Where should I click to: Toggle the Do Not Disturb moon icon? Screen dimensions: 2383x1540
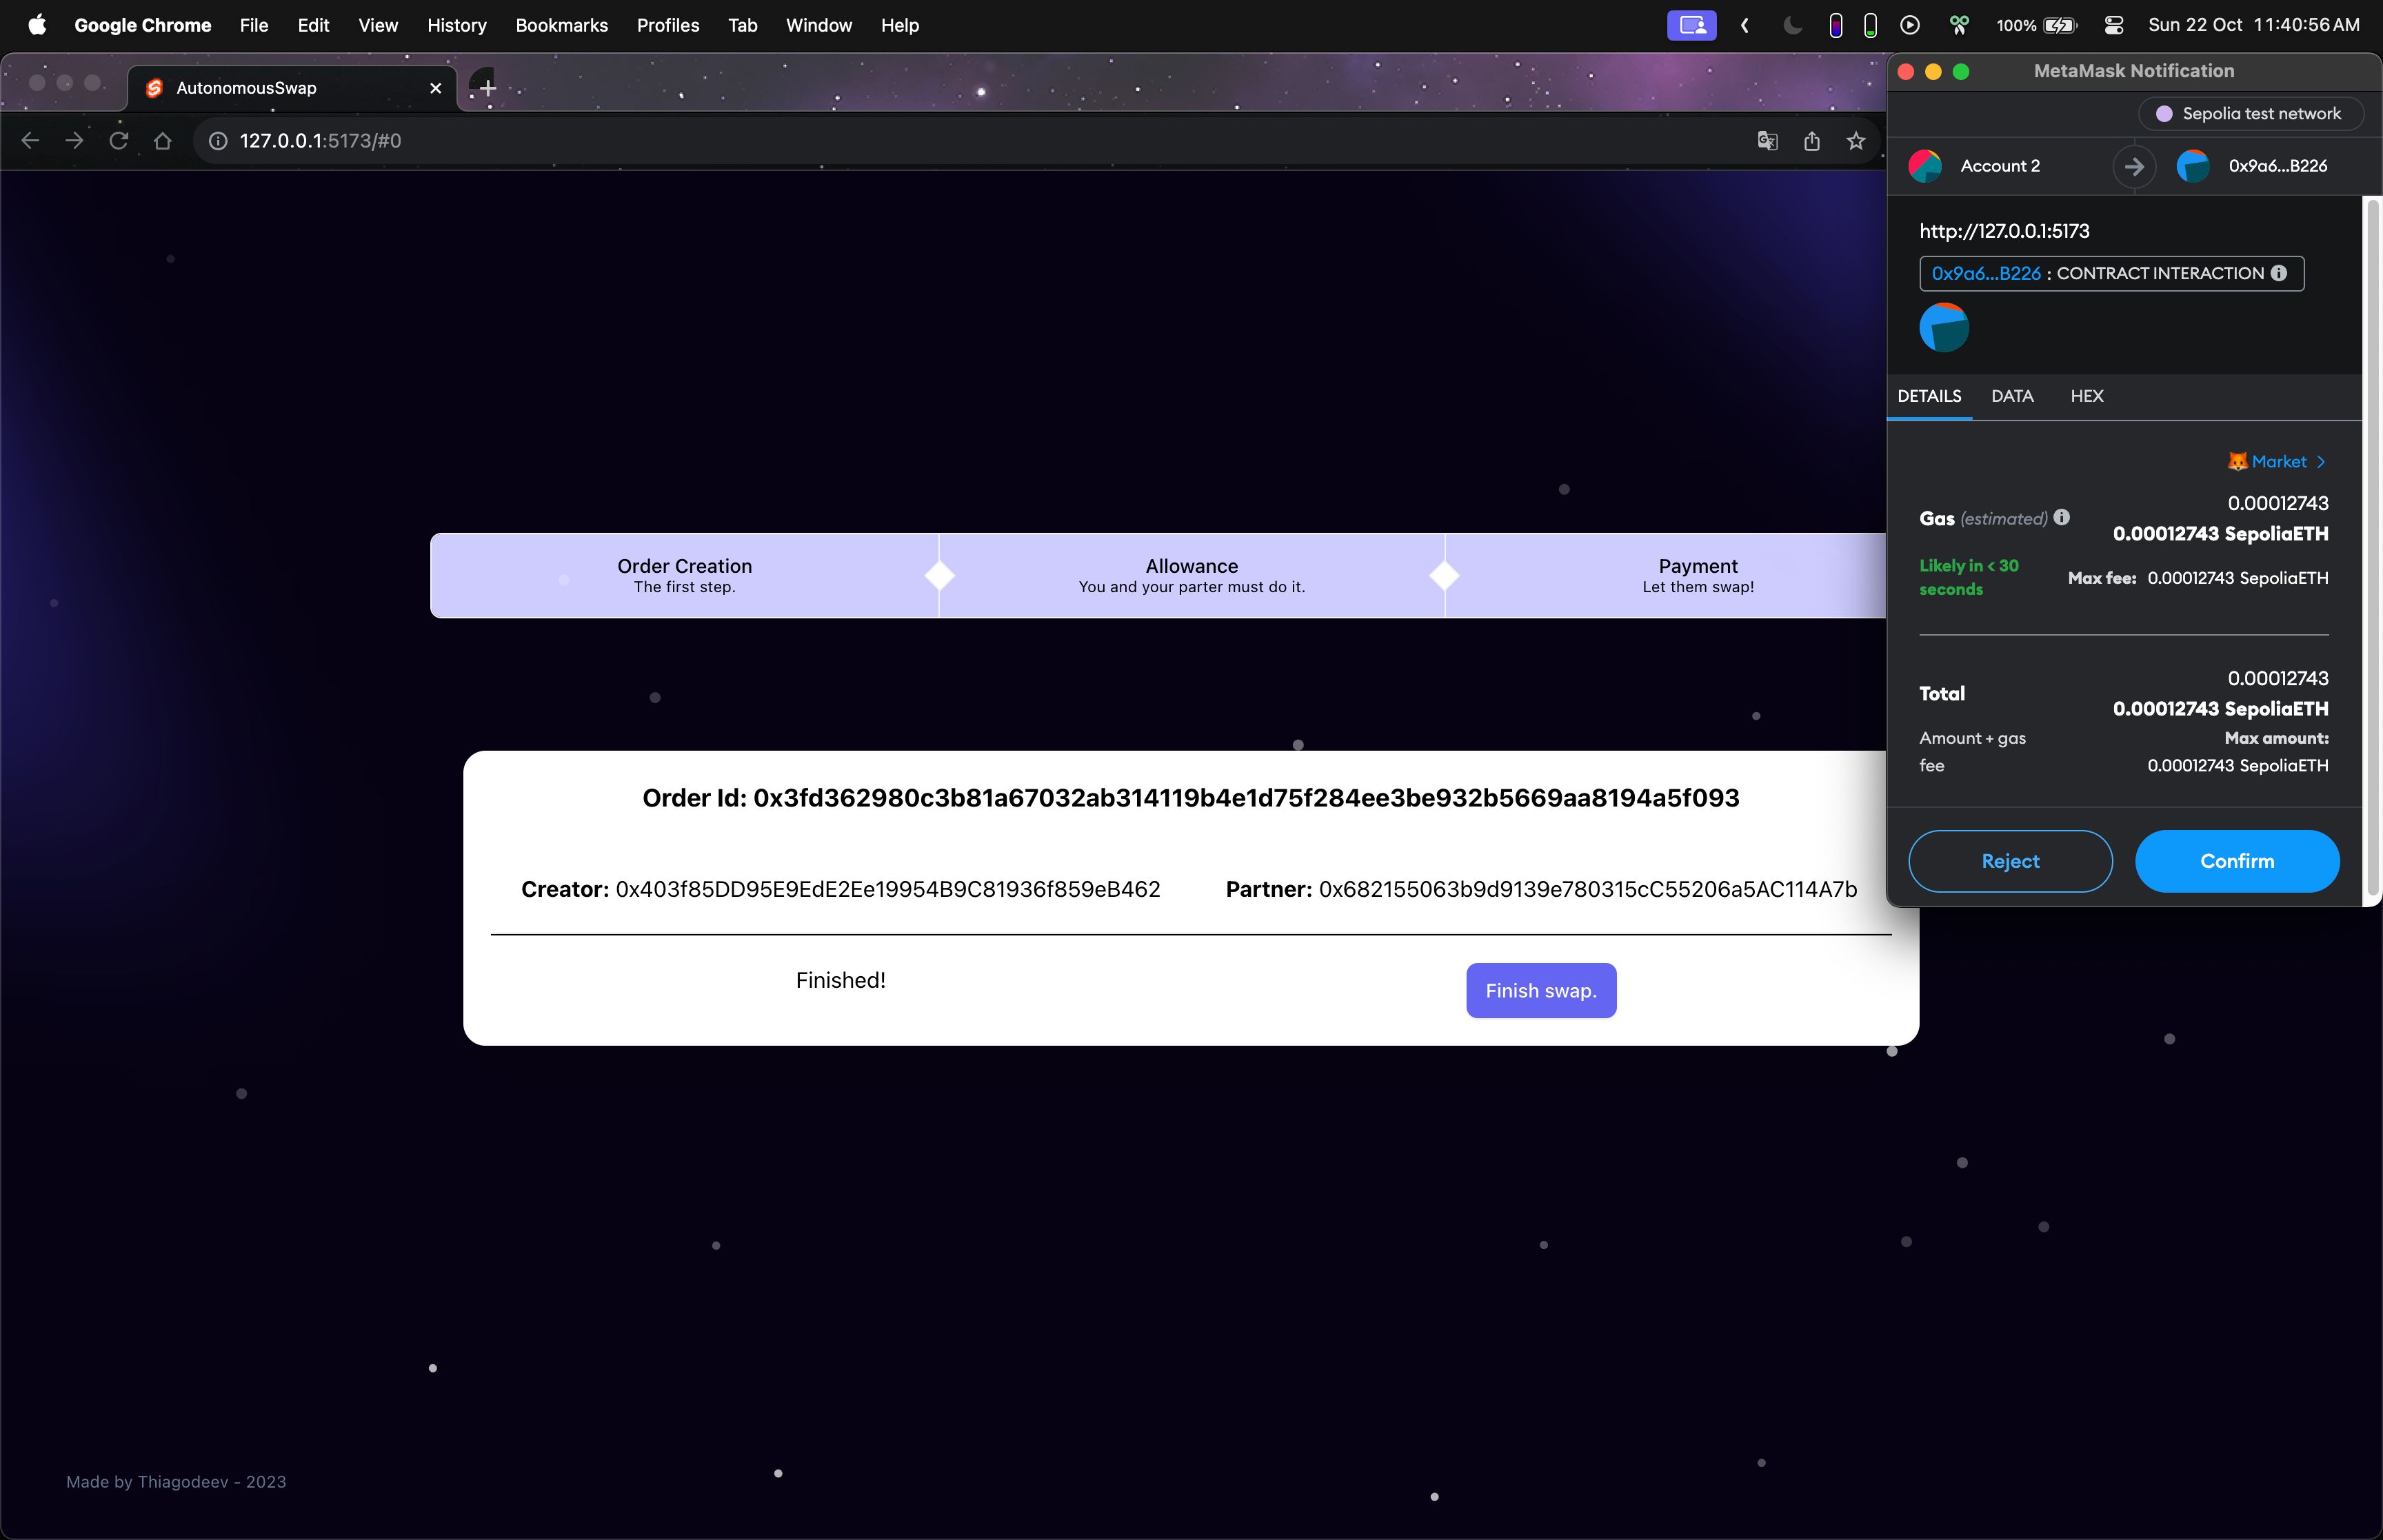pyautogui.click(x=1792, y=25)
